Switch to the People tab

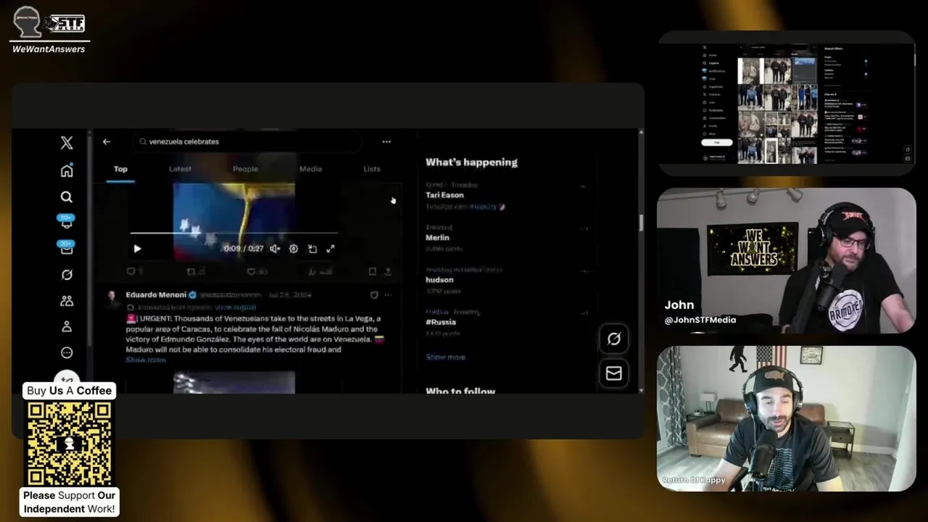pyautogui.click(x=245, y=169)
